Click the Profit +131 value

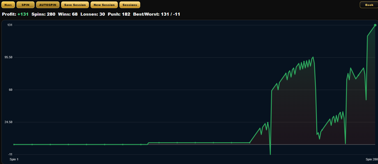coord(23,14)
